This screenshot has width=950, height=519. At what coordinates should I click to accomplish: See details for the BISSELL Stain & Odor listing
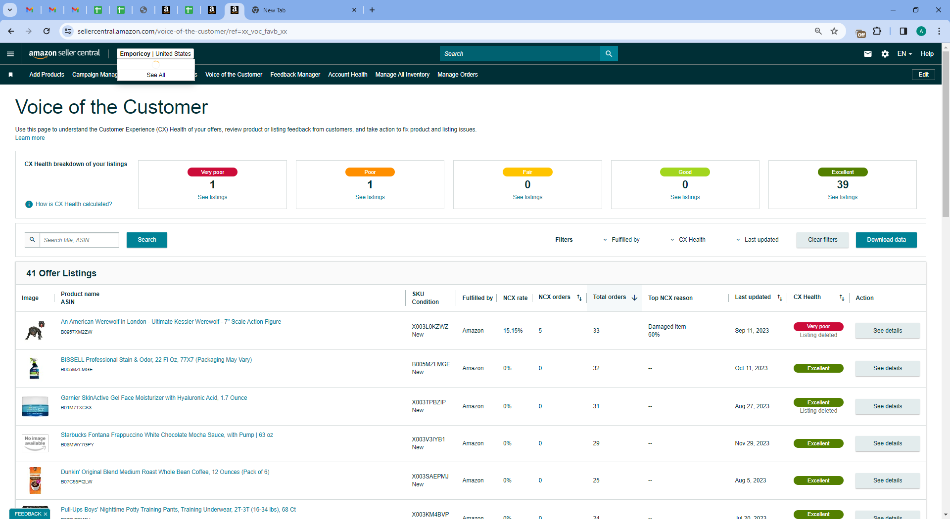(887, 368)
